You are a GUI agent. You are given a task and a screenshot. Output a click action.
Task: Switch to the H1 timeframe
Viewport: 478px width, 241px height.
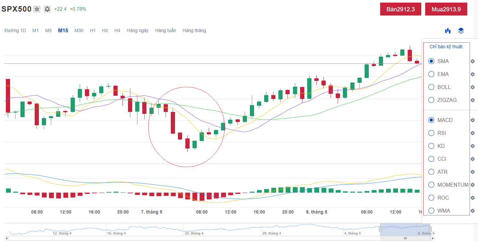(x=93, y=30)
